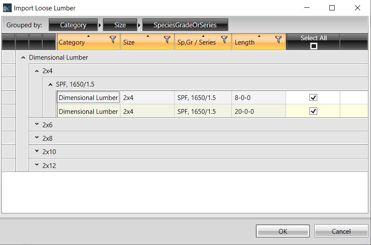The height and width of the screenshot is (245, 371).
Task: Click the filter icon in Category column
Action: pos(113,40)
